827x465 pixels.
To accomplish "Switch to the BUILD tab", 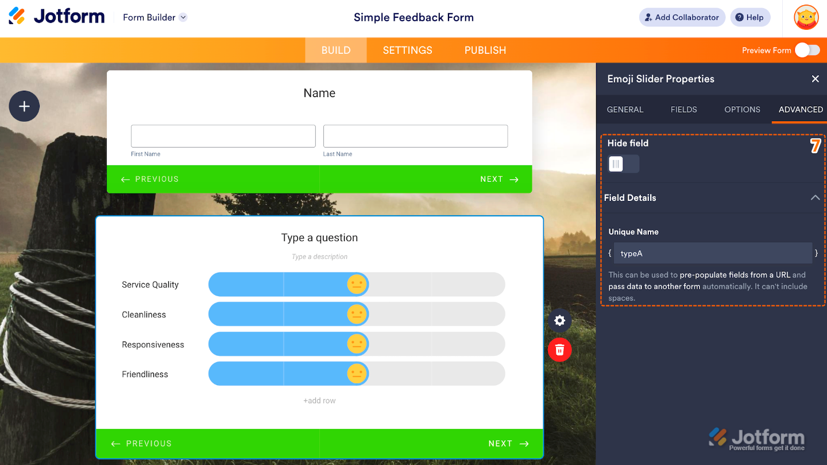I will pos(336,50).
